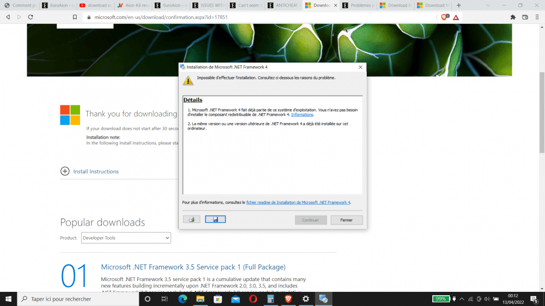Click the print icon in installer dialog
This screenshot has height=306, width=545.
click(191, 220)
